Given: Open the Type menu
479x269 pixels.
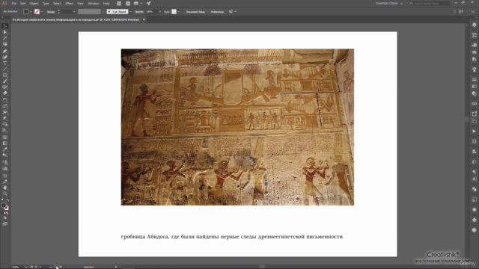Looking at the screenshot, I should (x=46, y=3).
